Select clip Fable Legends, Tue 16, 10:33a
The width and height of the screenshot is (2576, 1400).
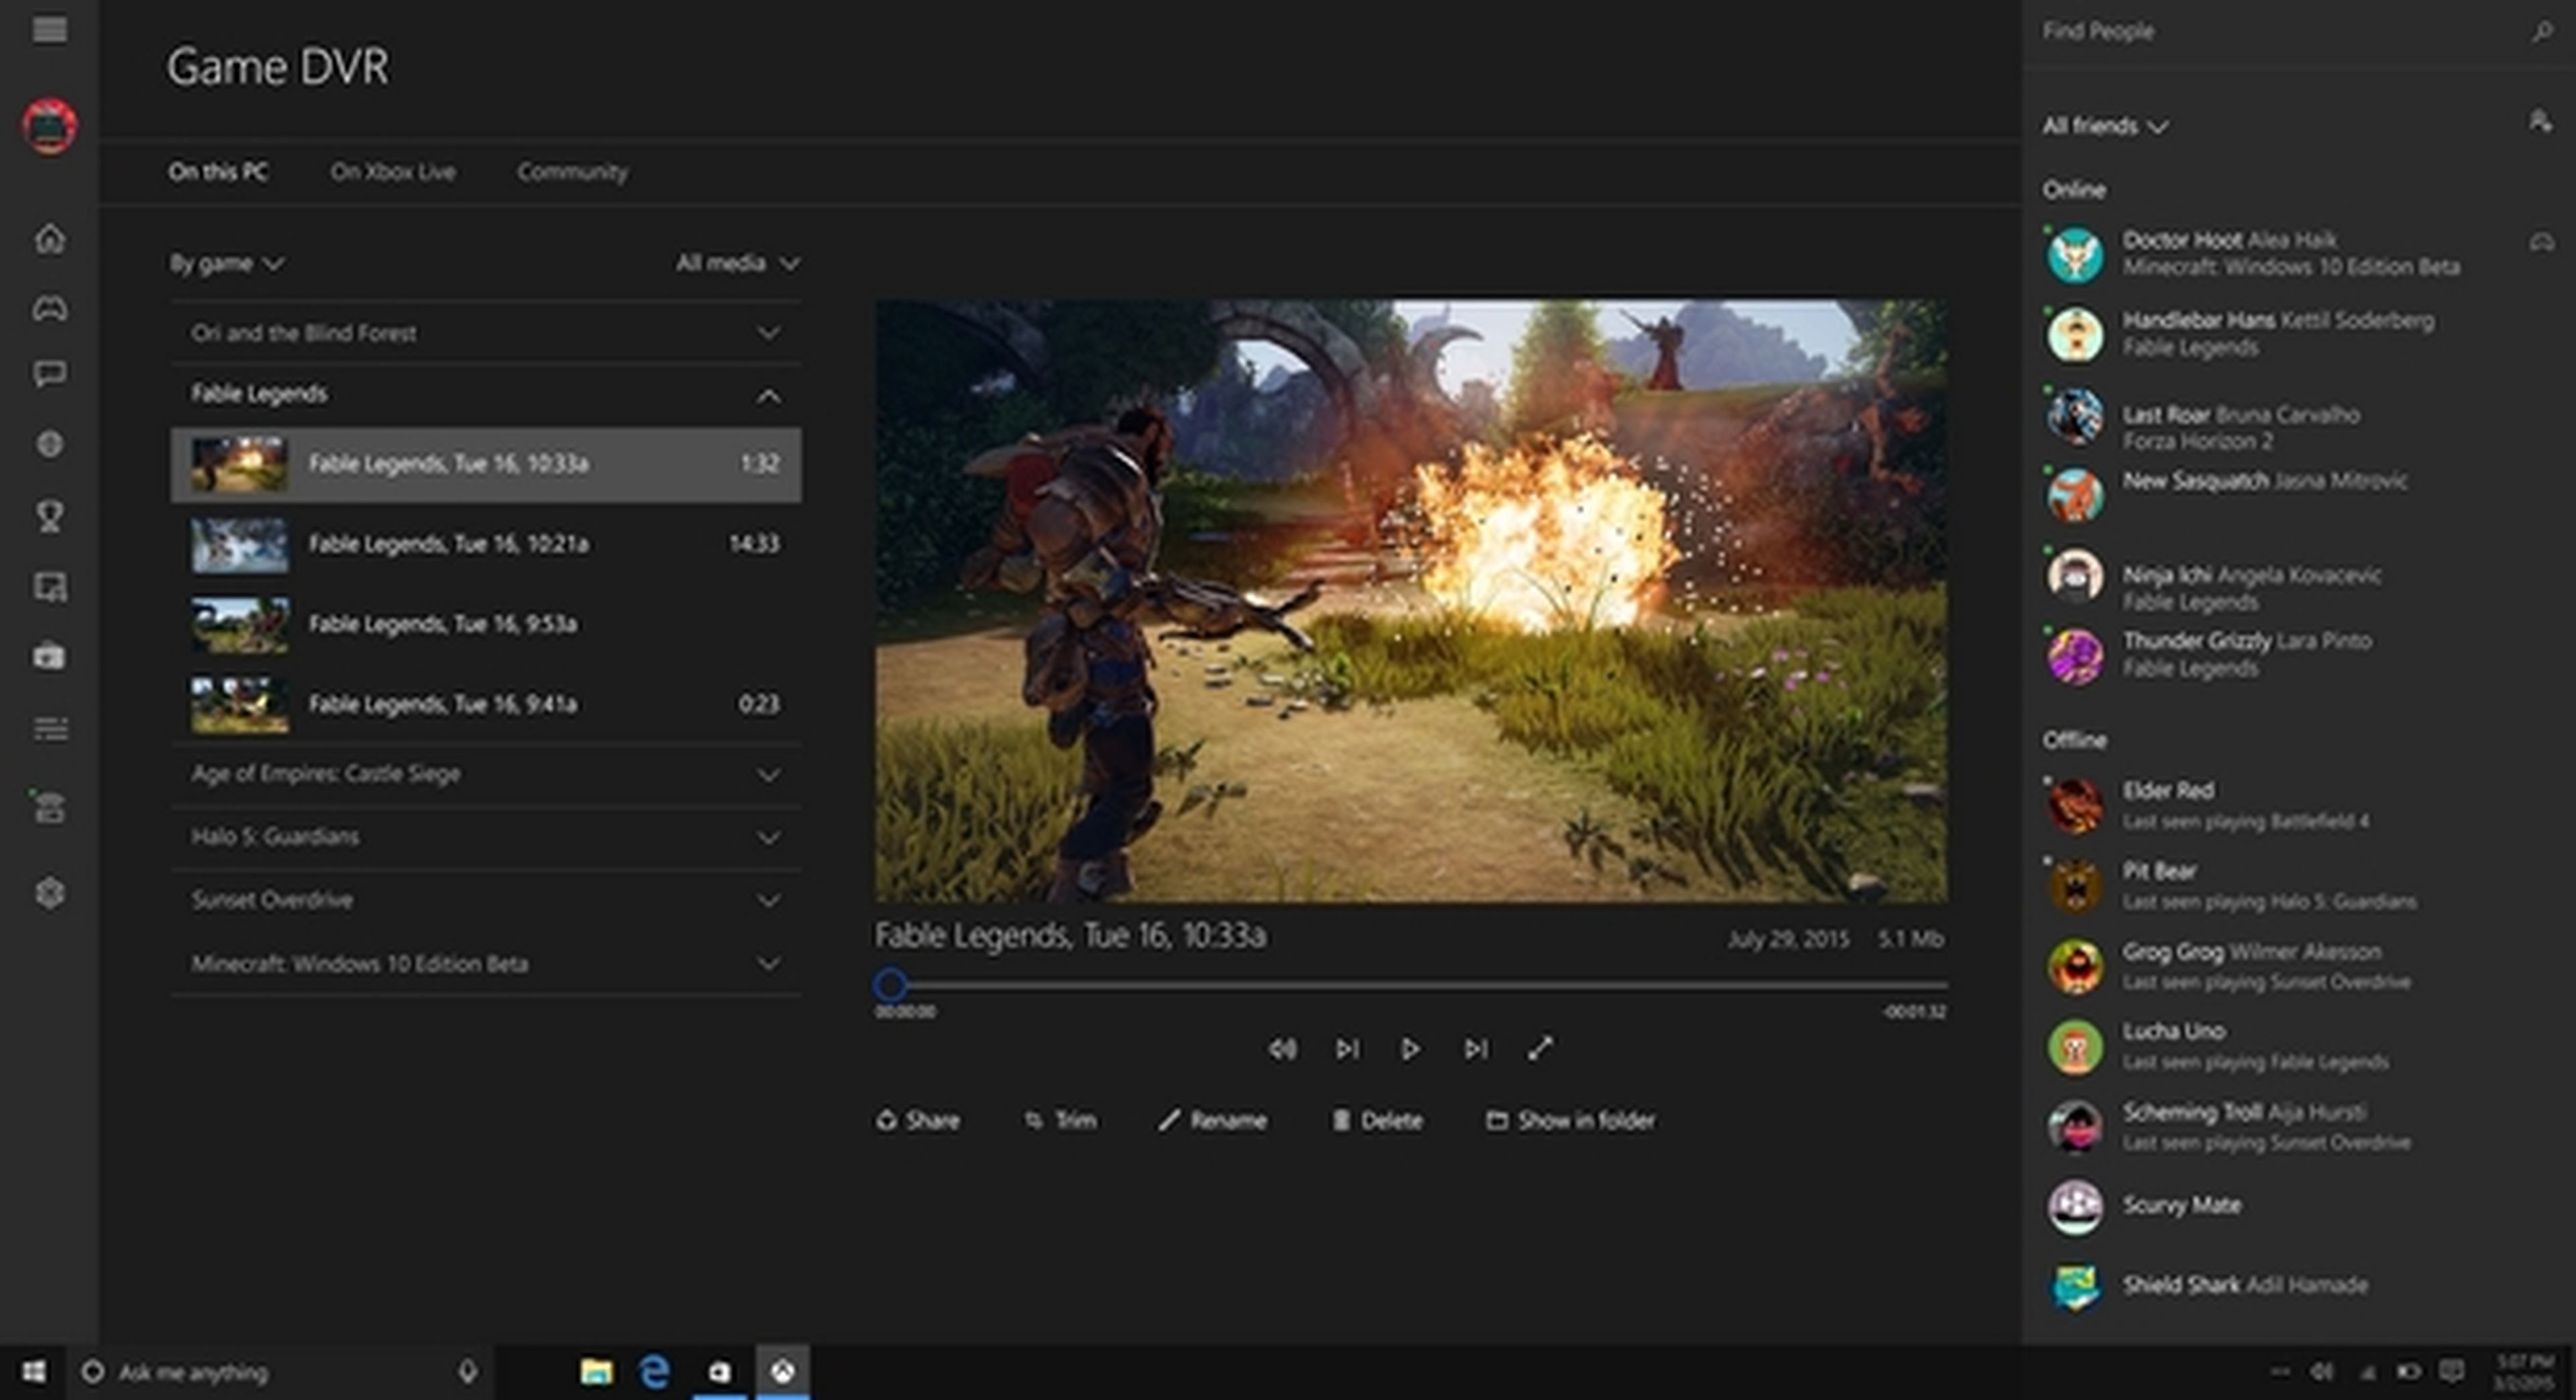pos(486,464)
